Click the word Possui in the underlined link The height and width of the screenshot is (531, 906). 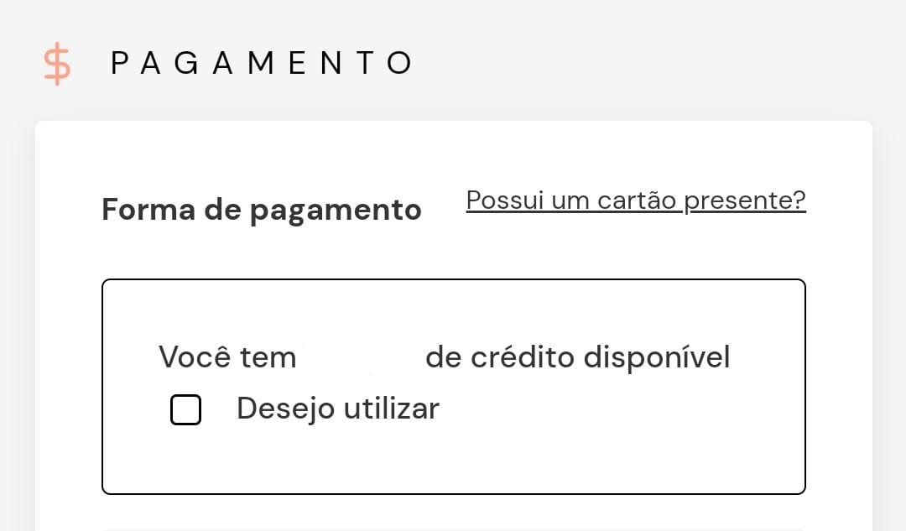coord(505,200)
